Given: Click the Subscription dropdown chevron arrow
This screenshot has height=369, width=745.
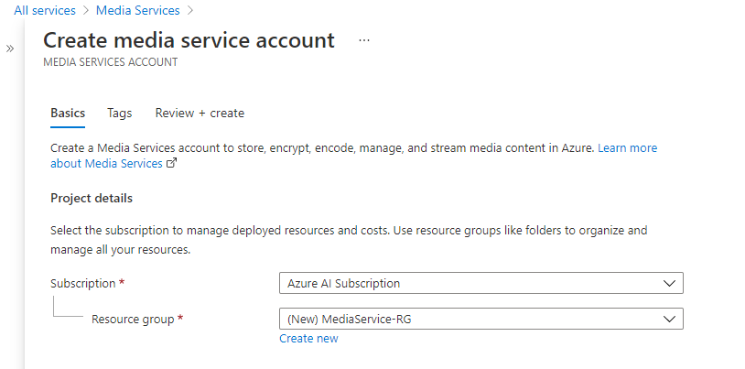Looking at the screenshot, I should [670, 283].
